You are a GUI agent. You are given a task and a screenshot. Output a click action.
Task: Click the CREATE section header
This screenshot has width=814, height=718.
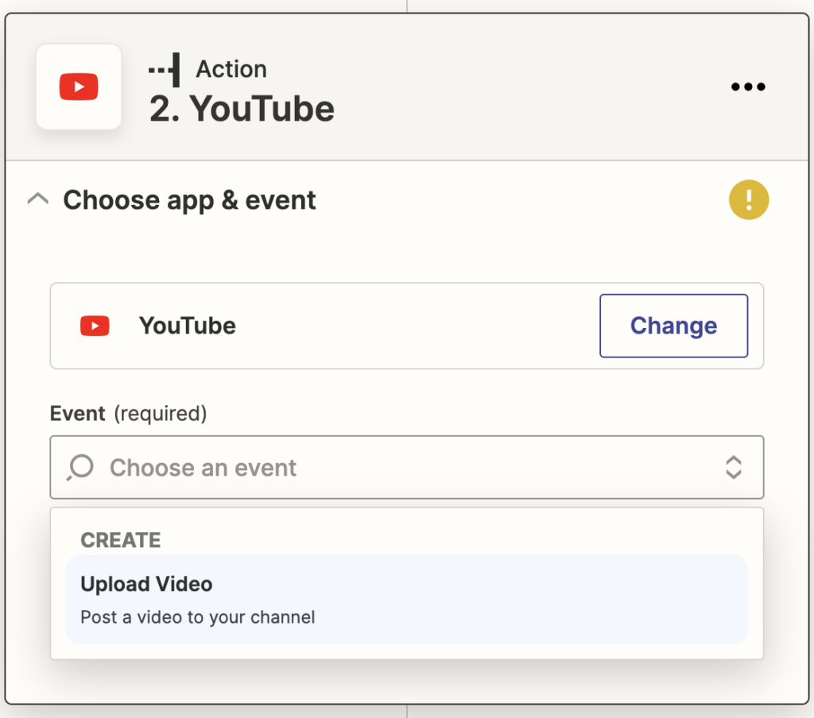120,540
